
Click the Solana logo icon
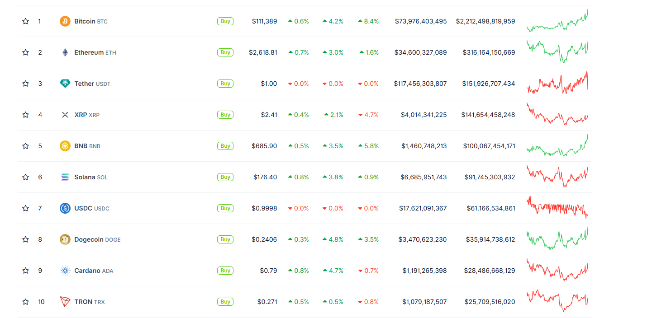point(65,177)
